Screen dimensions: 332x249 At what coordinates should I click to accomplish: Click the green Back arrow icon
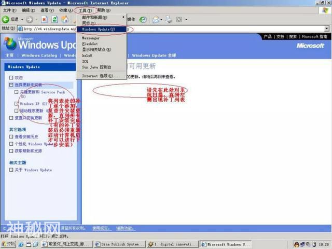6,20
